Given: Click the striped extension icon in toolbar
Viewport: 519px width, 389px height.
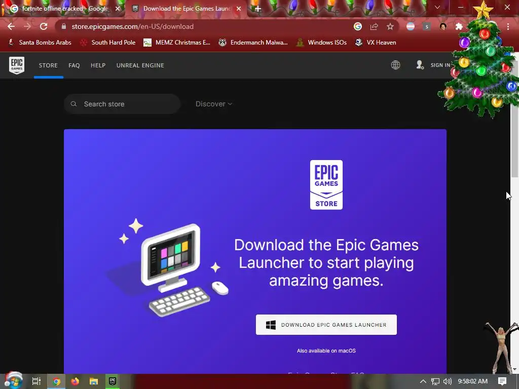Looking at the screenshot, I should [x=411, y=26].
